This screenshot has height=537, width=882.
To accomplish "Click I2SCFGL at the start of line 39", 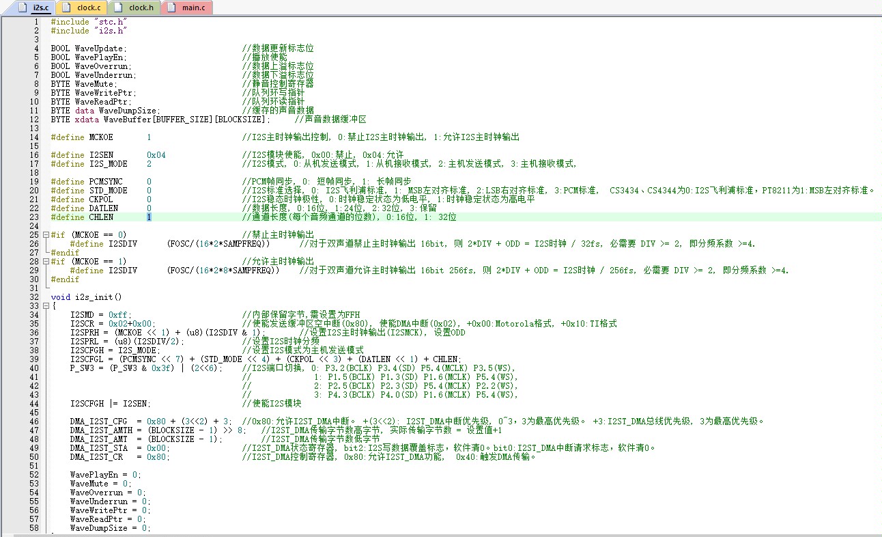I will 87,359.
